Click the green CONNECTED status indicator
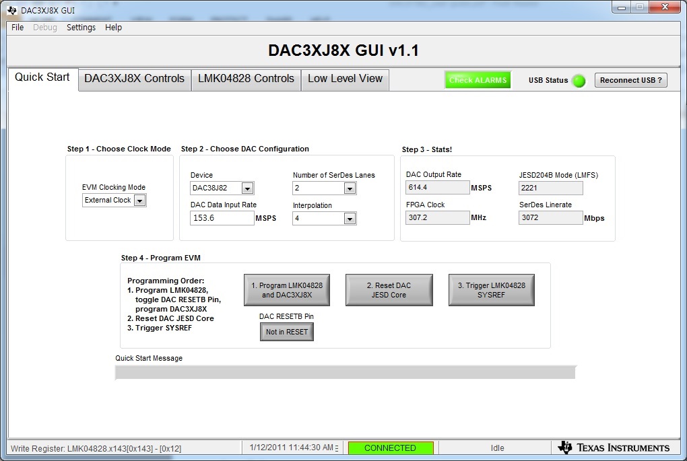Image resolution: width=687 pixels, height=461 pixels. [x=391, y=448]
